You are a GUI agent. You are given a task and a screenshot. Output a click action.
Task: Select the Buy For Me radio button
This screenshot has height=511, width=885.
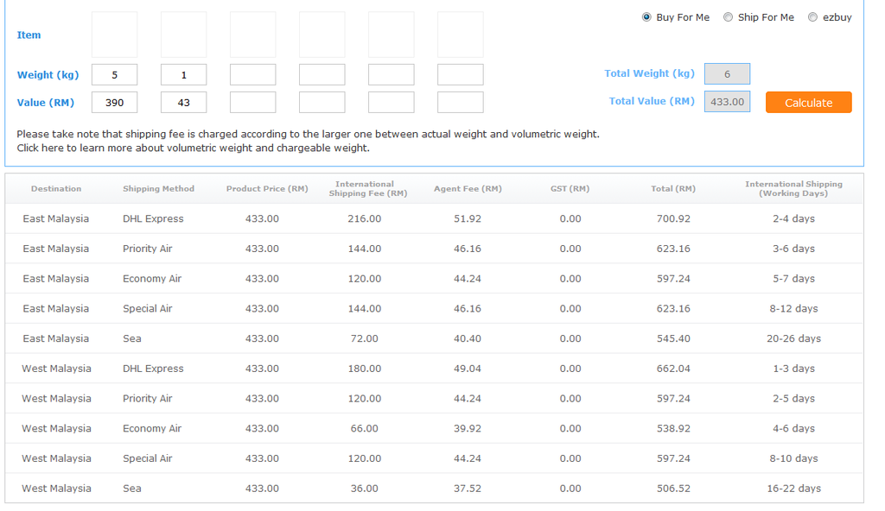tap(646, 17)
